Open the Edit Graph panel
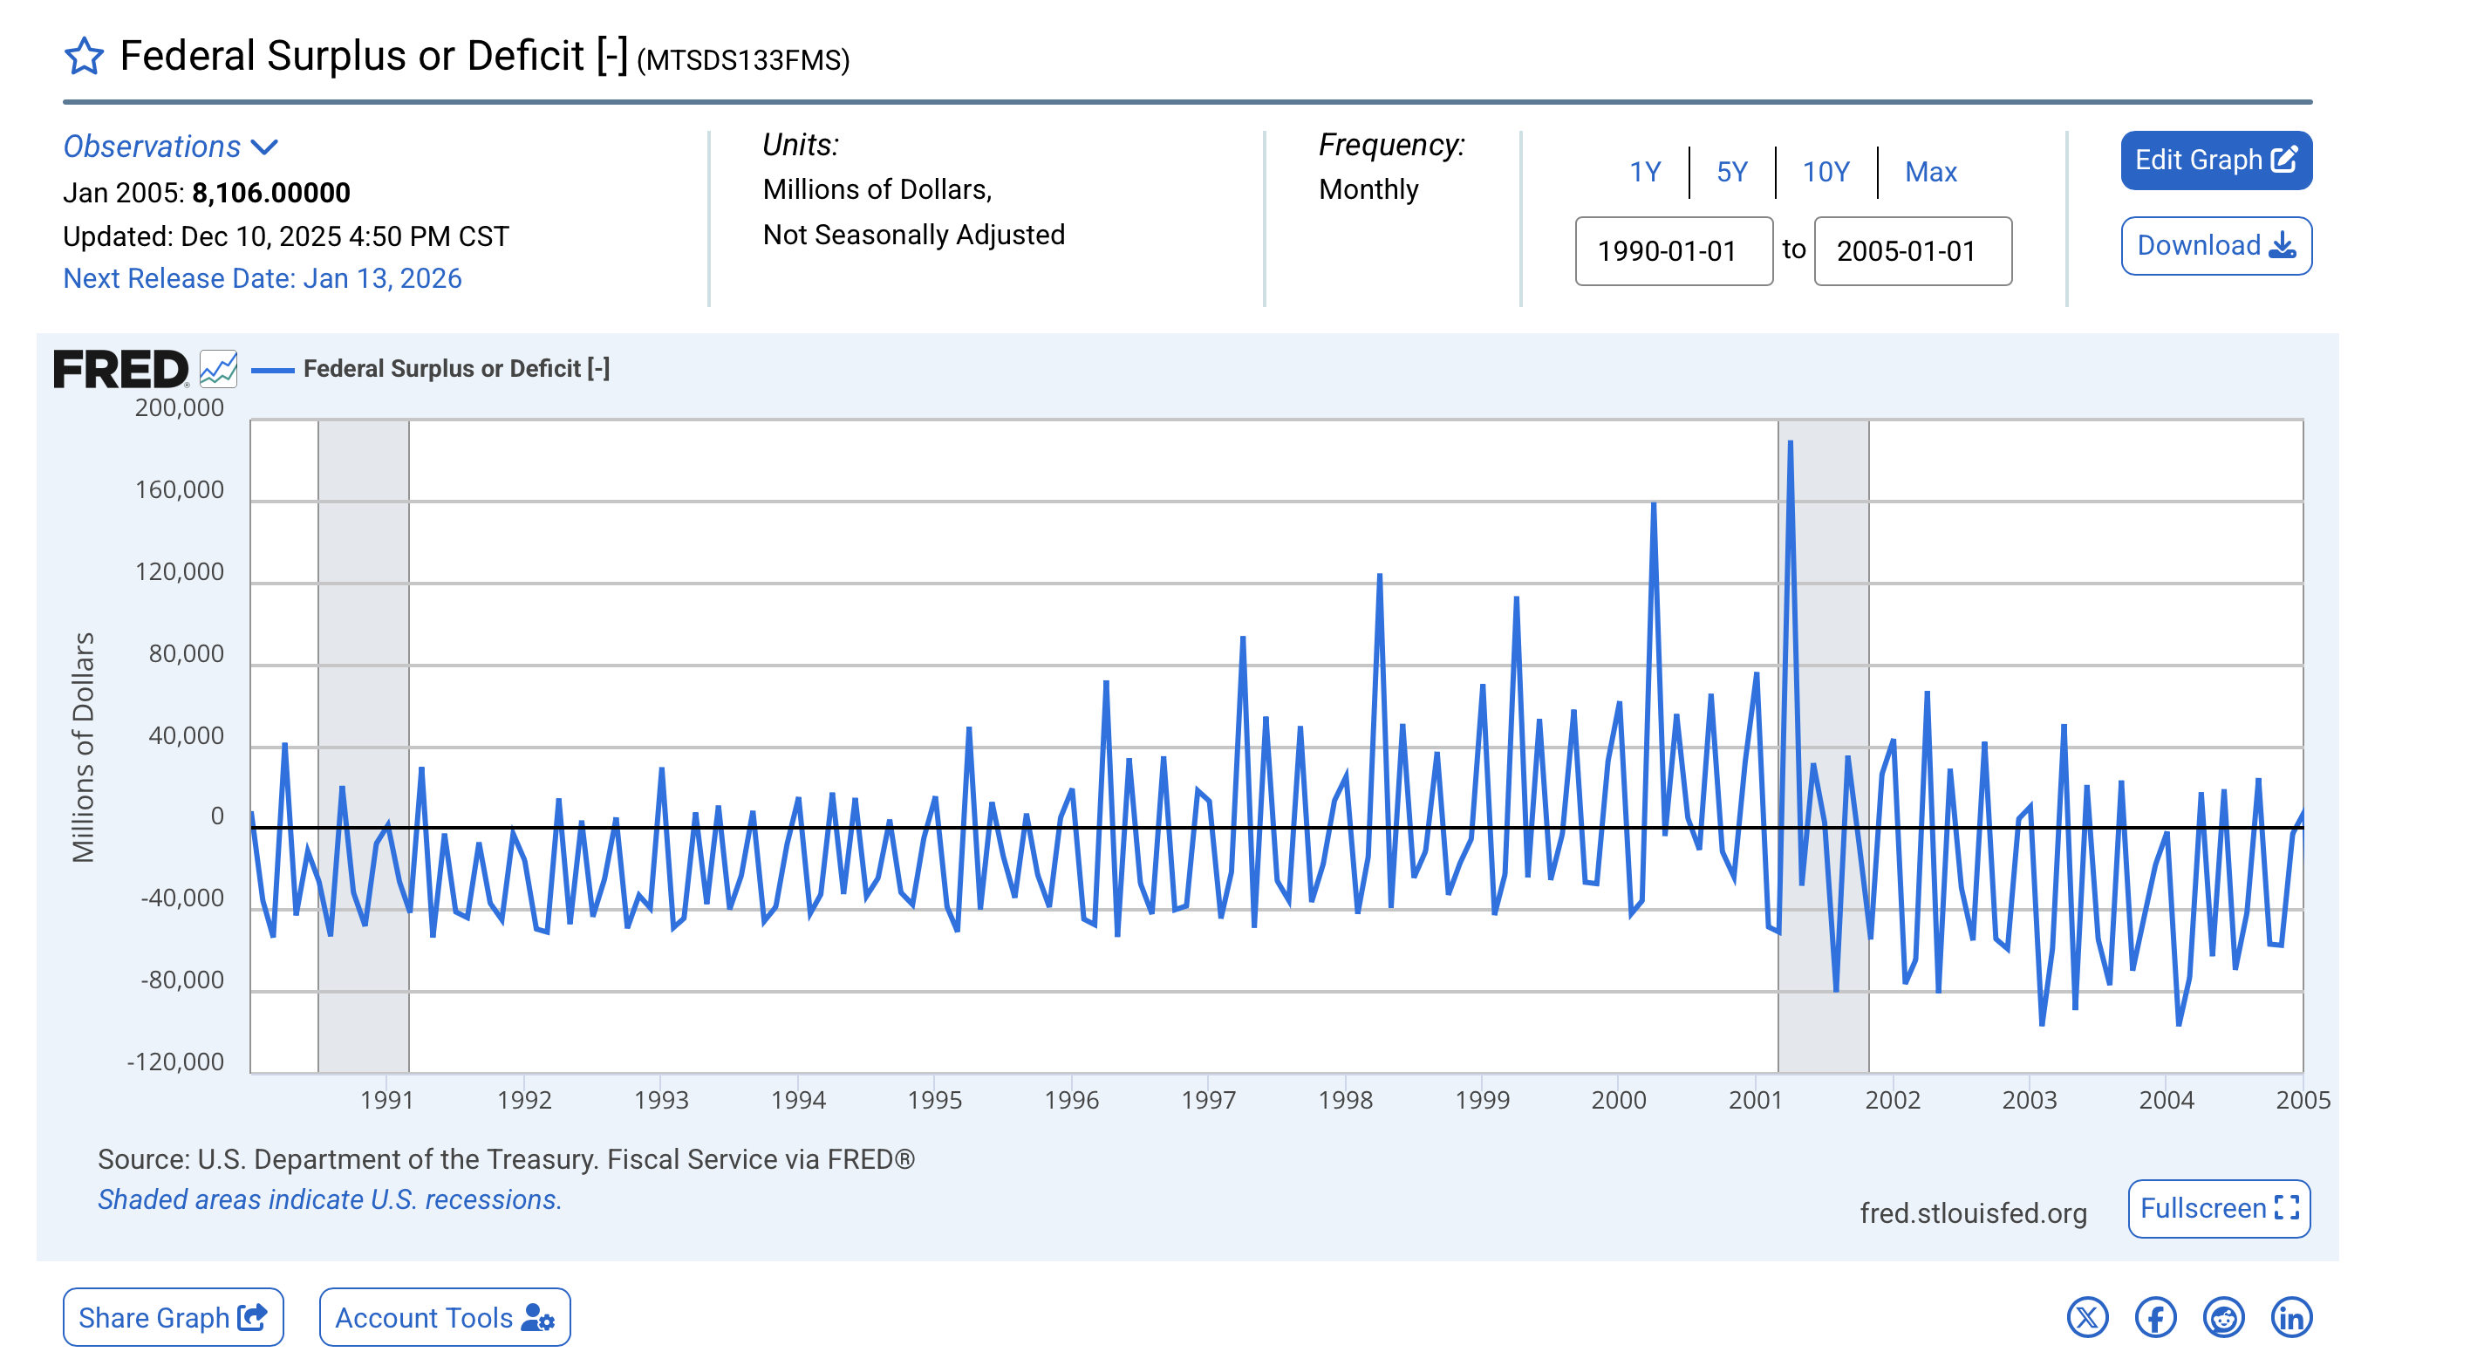2484x1352 pixels. pyautogui.click(x=2216, y=160)
